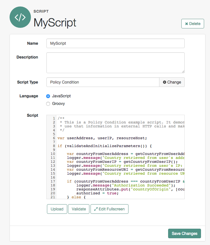Click comment line "This is a Policy Condition"
The height and width of the screenshot is (245, 210).
point(122,122)
